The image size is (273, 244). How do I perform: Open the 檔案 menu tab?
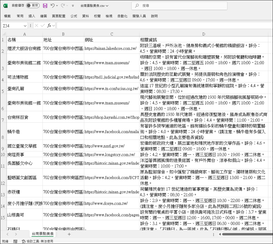click(7, 16)
